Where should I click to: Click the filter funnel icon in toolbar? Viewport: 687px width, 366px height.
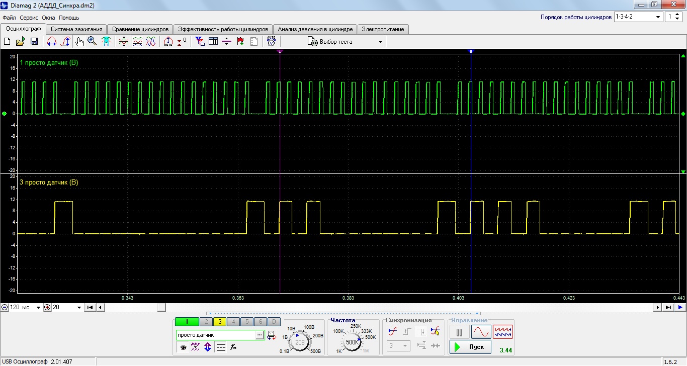200,42
